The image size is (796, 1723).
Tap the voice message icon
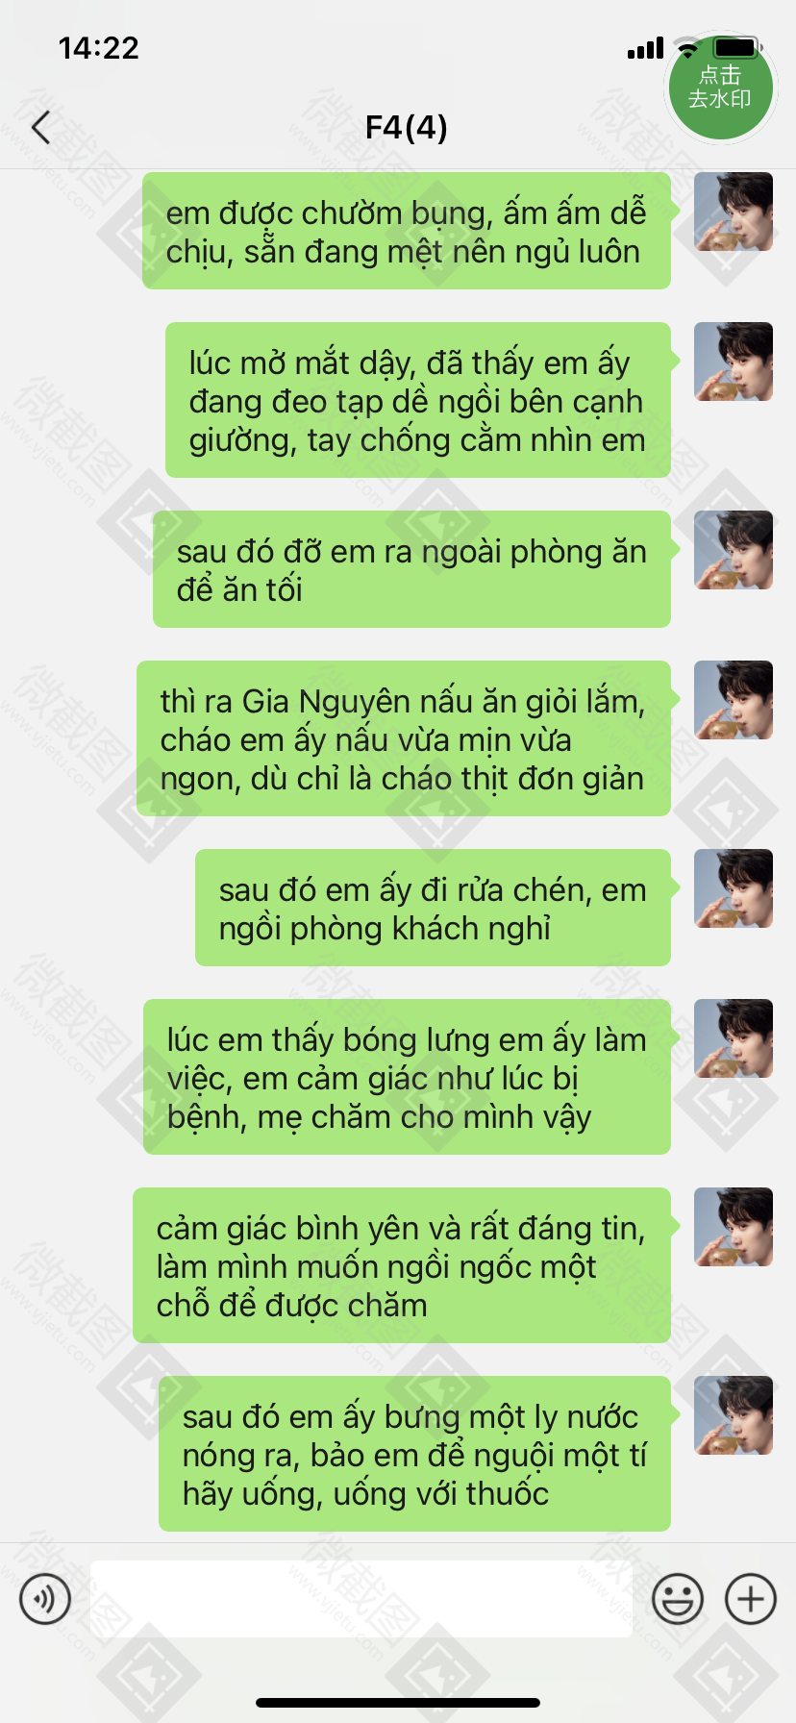pos(45,1599)
